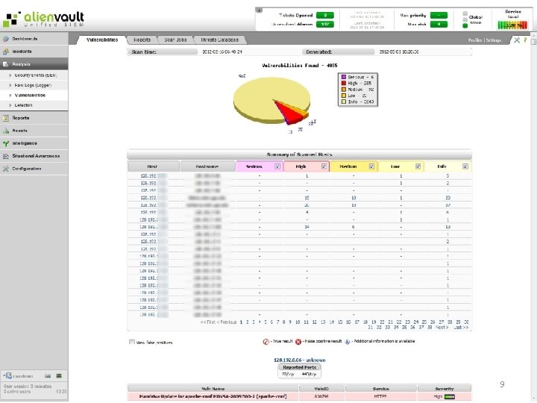Image resolution: width=537 pixels, height=403 pixels.
Task: Click the Dashboards globe icon
Action: (6, 39)
